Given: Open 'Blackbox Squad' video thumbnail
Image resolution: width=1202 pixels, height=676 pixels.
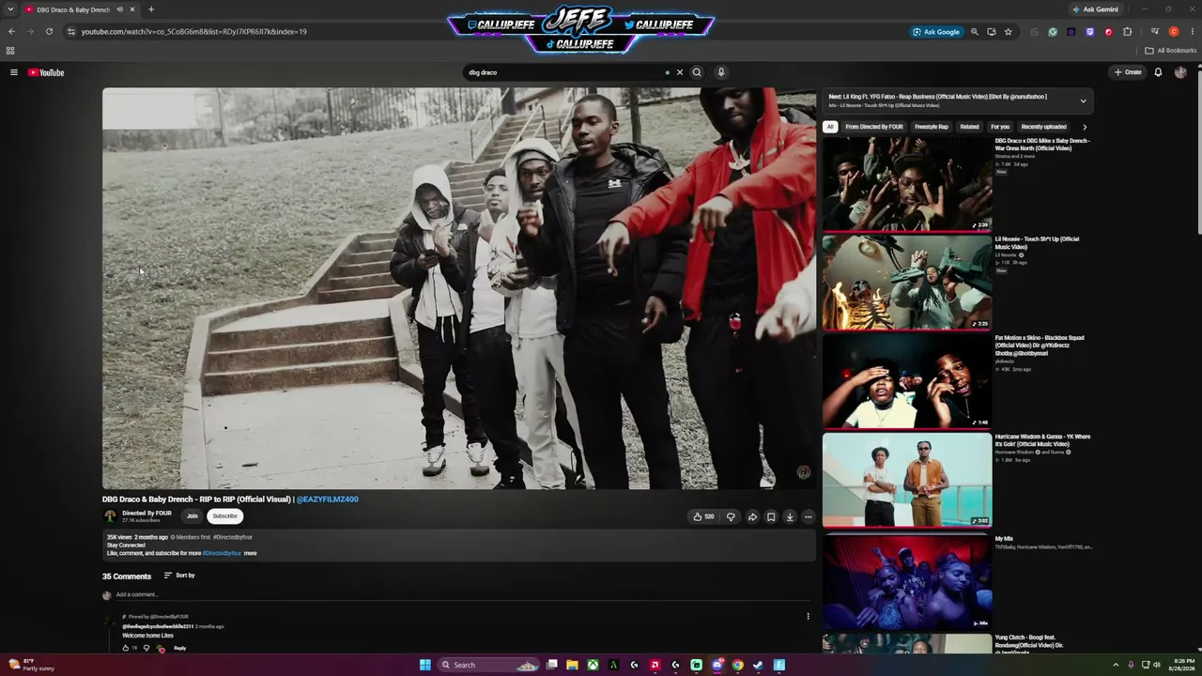Looking at the screenshot, I should click(907, 381).
